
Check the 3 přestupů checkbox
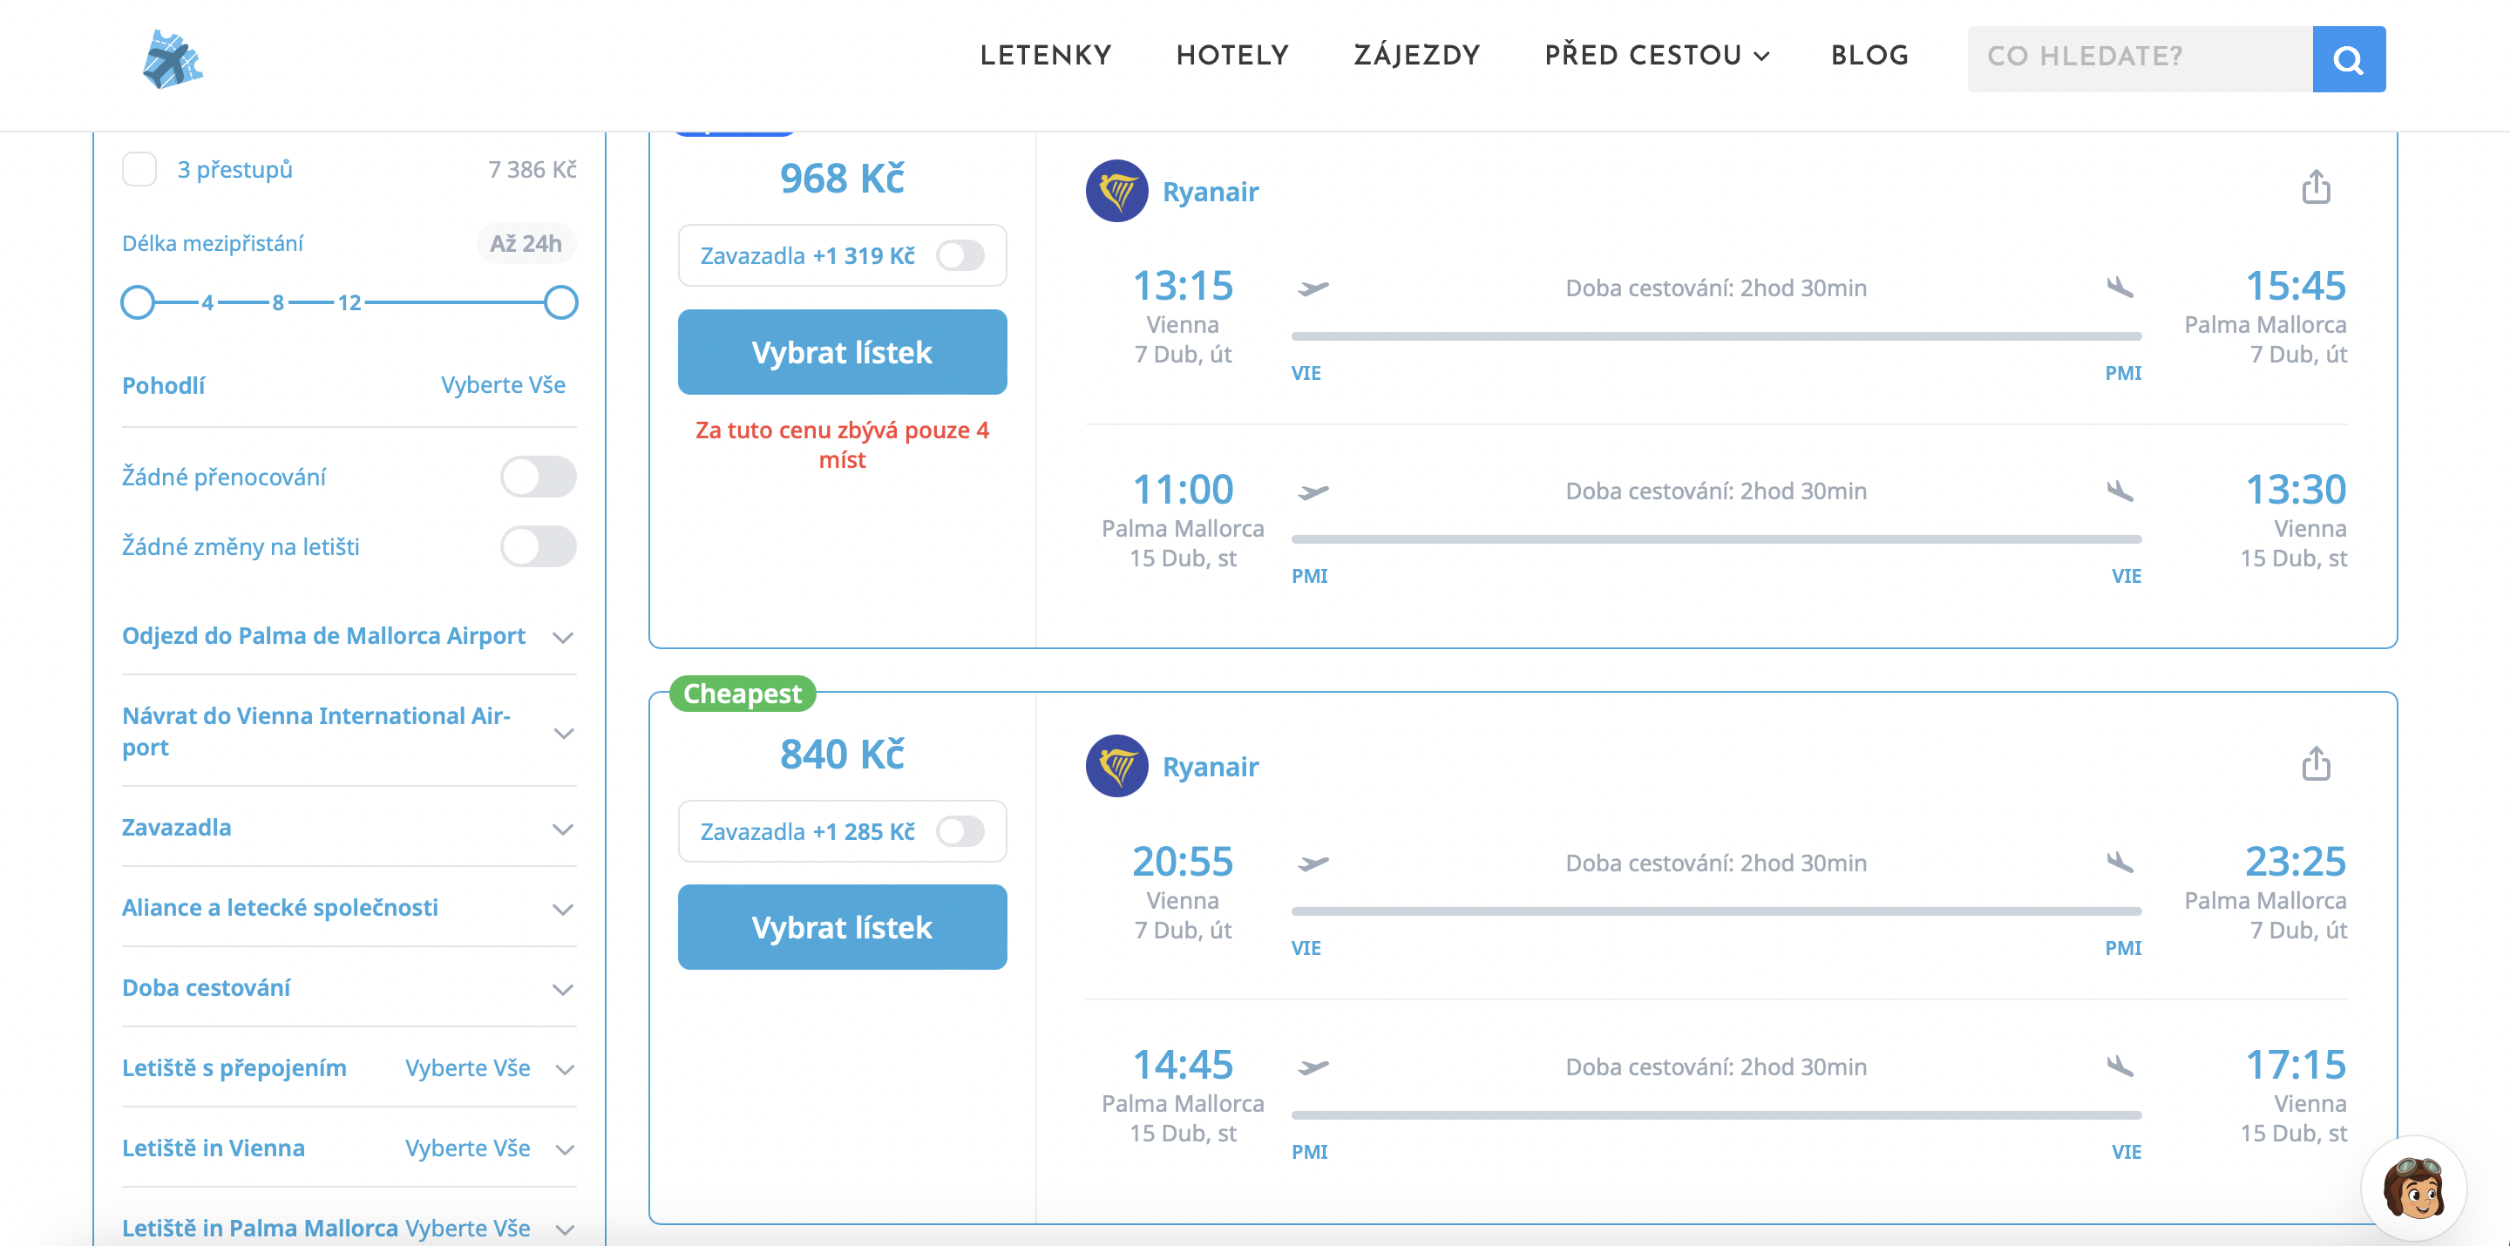[139, 170]
